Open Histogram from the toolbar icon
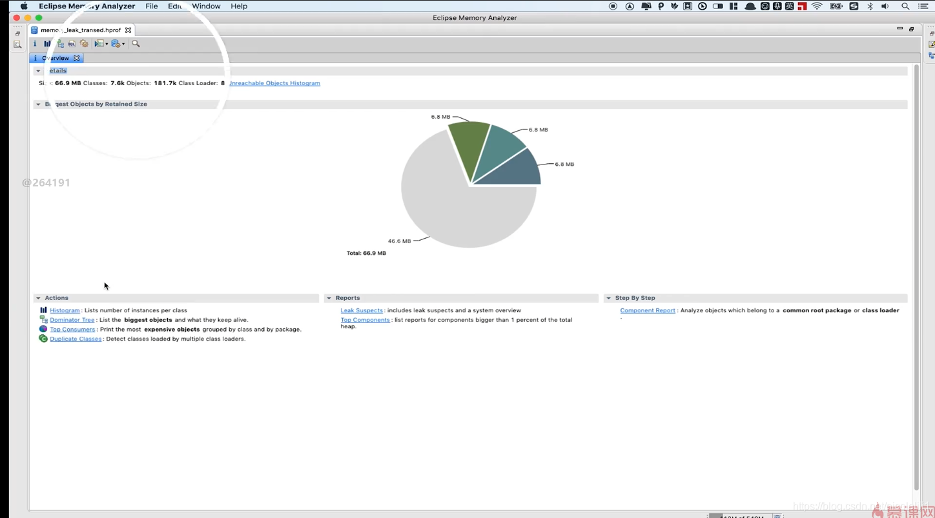Screen dimensions: 935x518 (47, 44)
